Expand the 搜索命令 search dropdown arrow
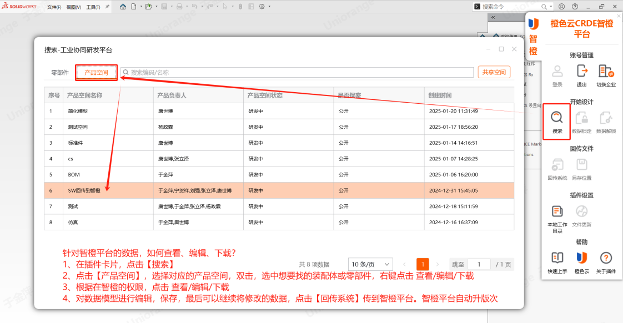Viewport: 623px width, 323px height. [551, 6]
